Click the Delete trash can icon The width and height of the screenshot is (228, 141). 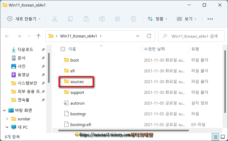[133, 19]
